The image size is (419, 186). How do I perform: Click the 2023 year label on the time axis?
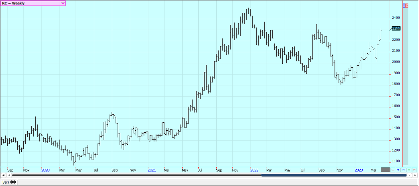pyautogui.click(x=359, y=170)
